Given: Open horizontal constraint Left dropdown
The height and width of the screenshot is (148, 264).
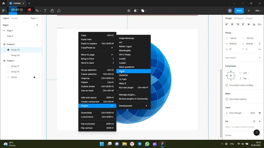Looking at the screenshot, I should point(246,73).
